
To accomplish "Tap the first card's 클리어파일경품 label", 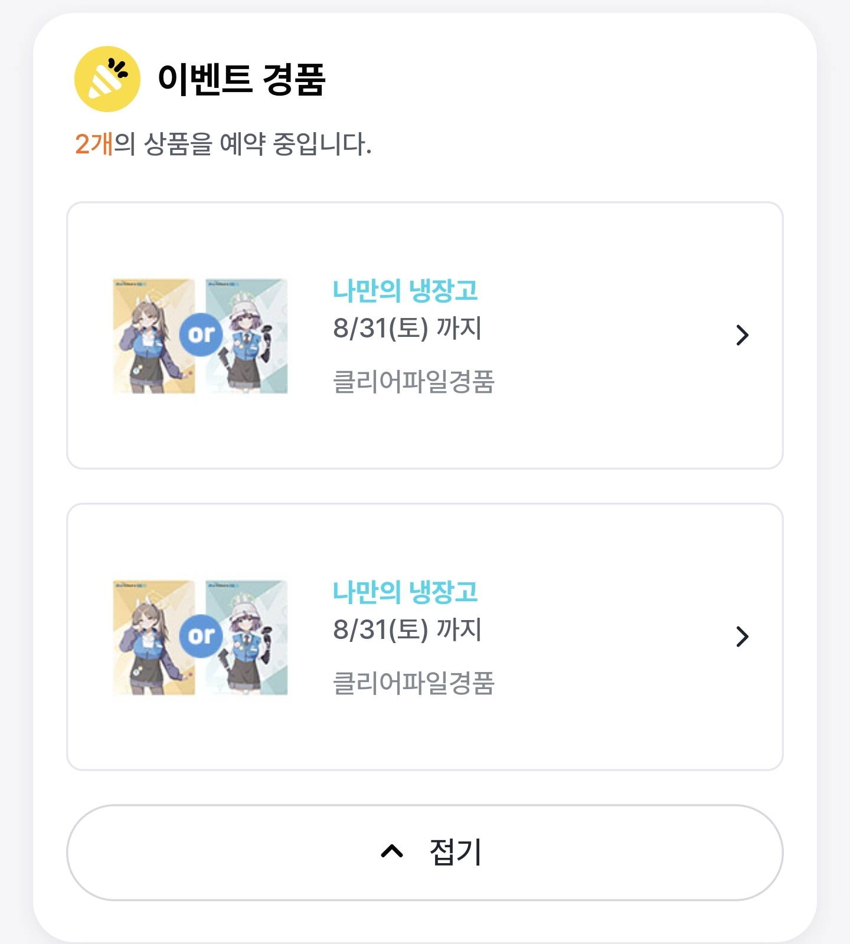I will tap(414, 381).
